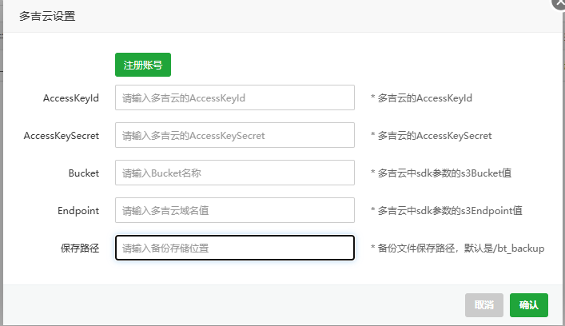The height and width of the screenshot is (326, 565).
Task: Click the Endpoint domain input field
Action: 235,210
